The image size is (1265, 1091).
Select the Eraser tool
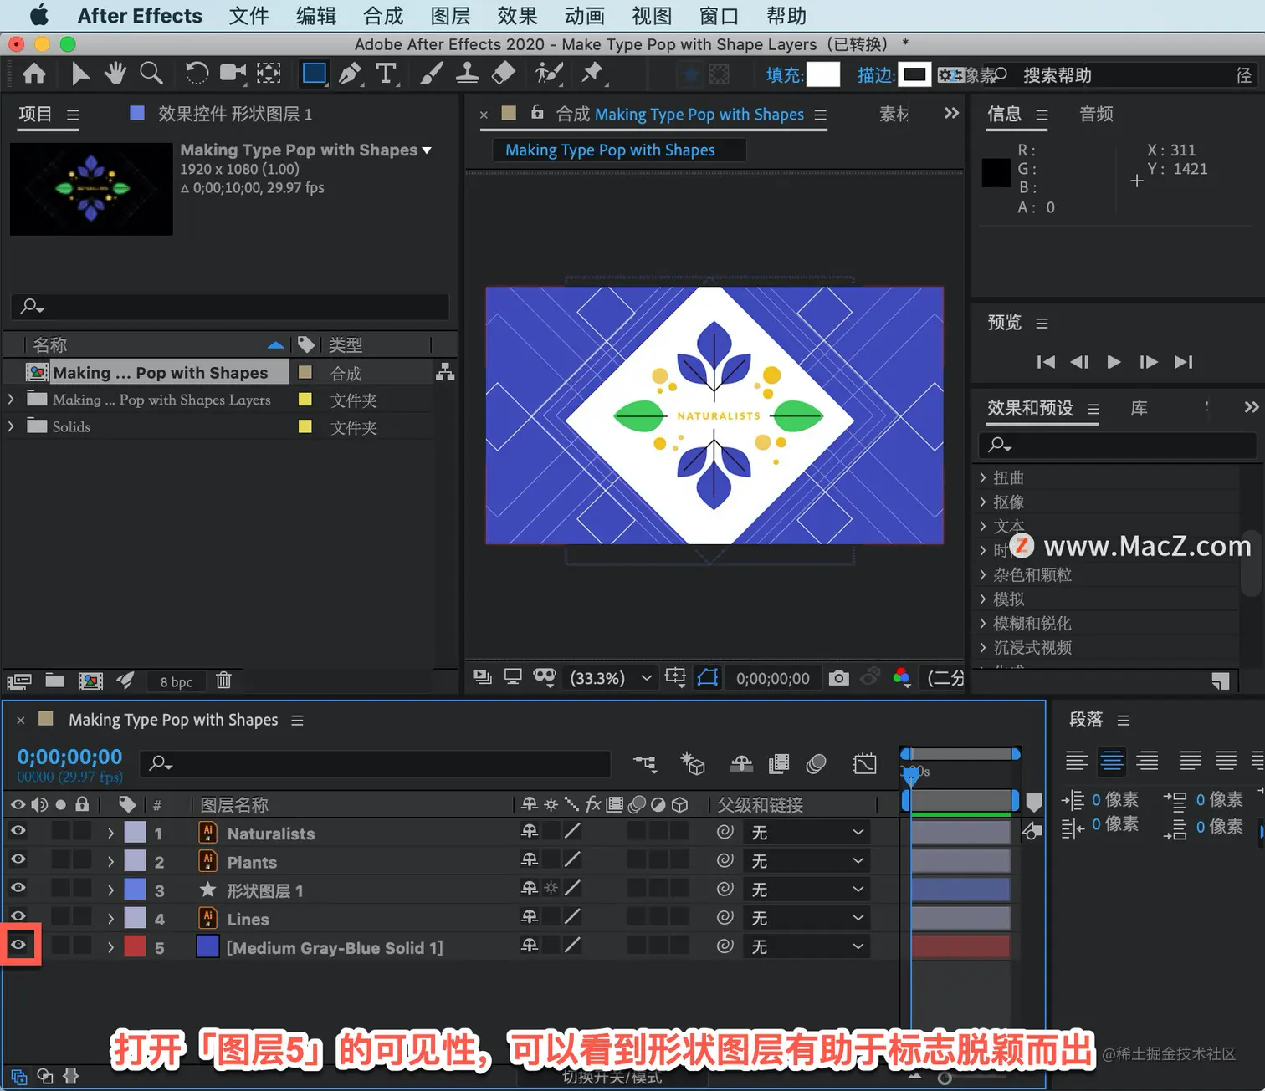pyautogui.click(x=503, y=74)
